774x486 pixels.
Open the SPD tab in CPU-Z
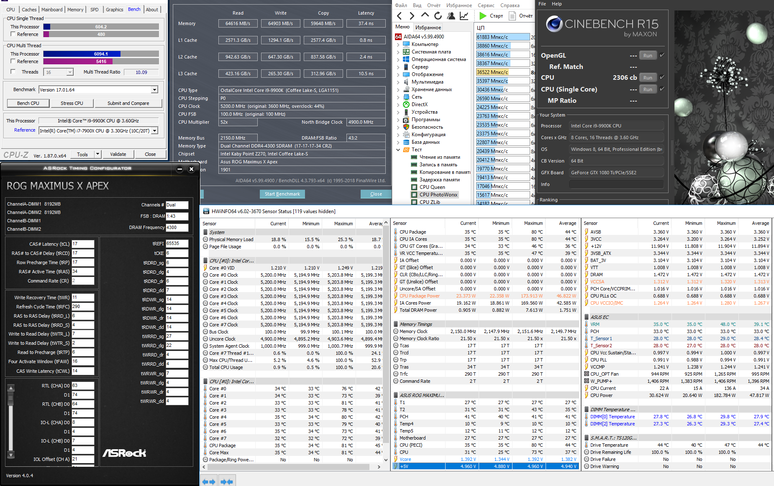95,10
